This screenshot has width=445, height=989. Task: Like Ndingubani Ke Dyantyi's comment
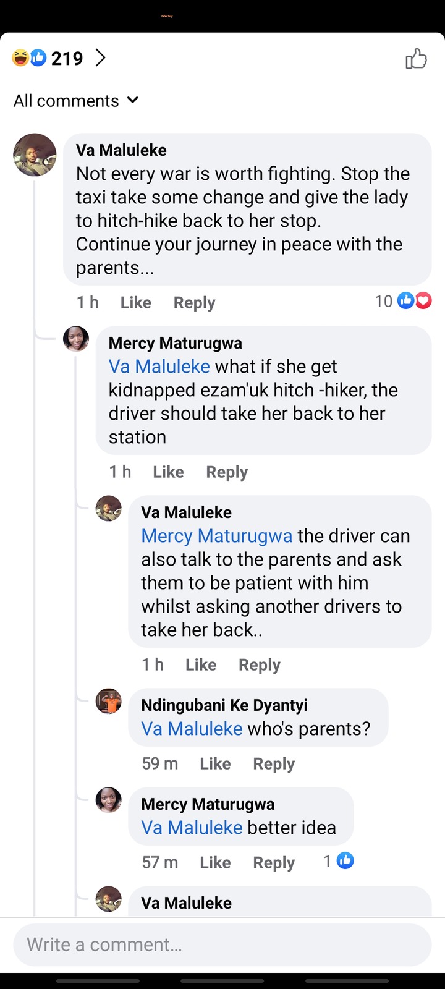215,764
